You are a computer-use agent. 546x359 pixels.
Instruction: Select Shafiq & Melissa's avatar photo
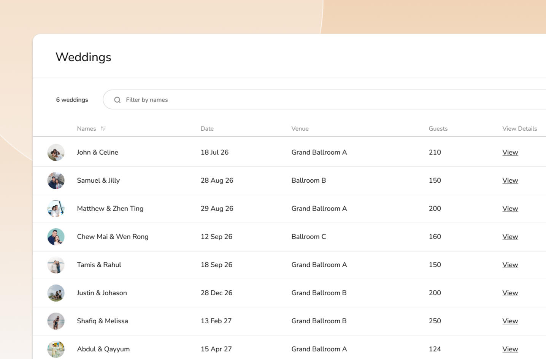click(56, 321)
